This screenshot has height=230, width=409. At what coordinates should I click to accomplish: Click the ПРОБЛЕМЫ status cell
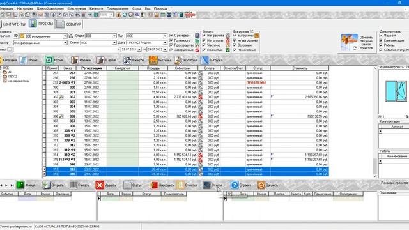(x=256, y=82)
